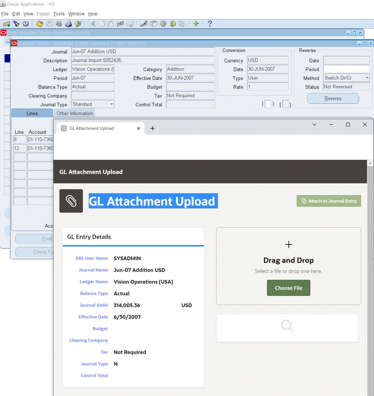
Task: Show the Navigator via toolbar icon
Action: click(26, 24)
